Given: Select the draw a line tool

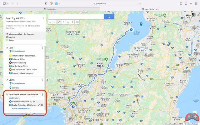Looking at the screenshot, I should pyautogui.click(x=68, y=22).
